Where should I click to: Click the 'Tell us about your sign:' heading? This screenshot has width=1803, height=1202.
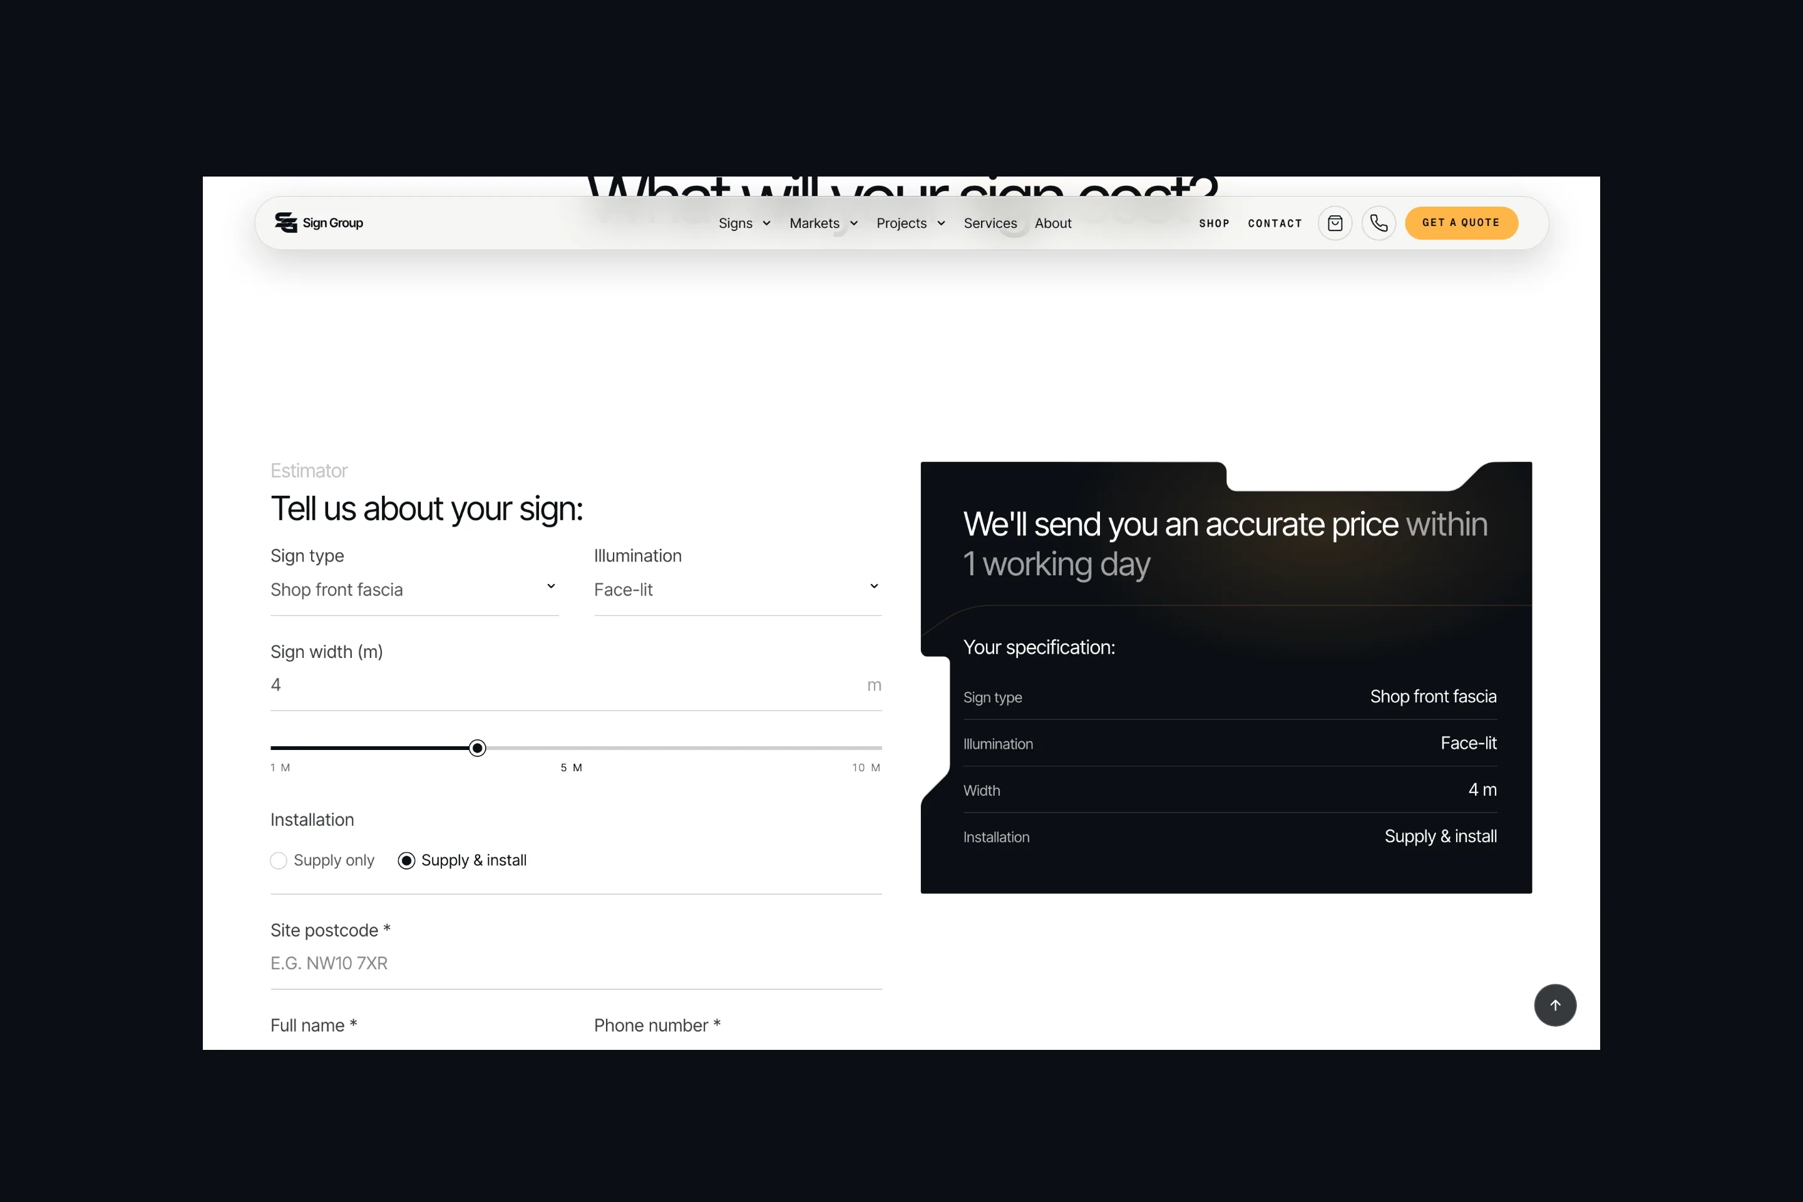pos(426,509)
